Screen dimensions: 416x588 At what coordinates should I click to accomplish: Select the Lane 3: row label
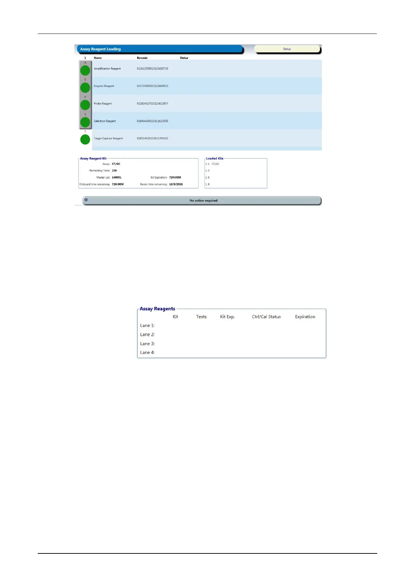click(x=147, y=344)
